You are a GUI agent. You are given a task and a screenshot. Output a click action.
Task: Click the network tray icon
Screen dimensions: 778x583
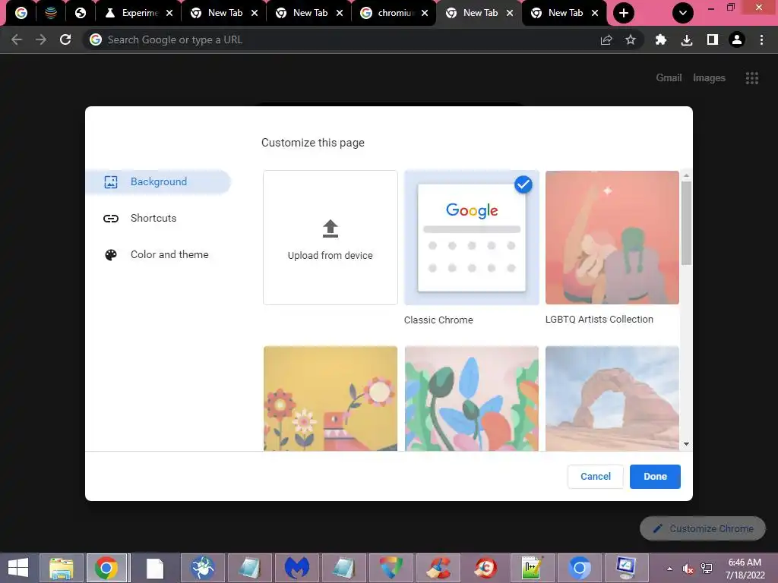click(707, 569)
